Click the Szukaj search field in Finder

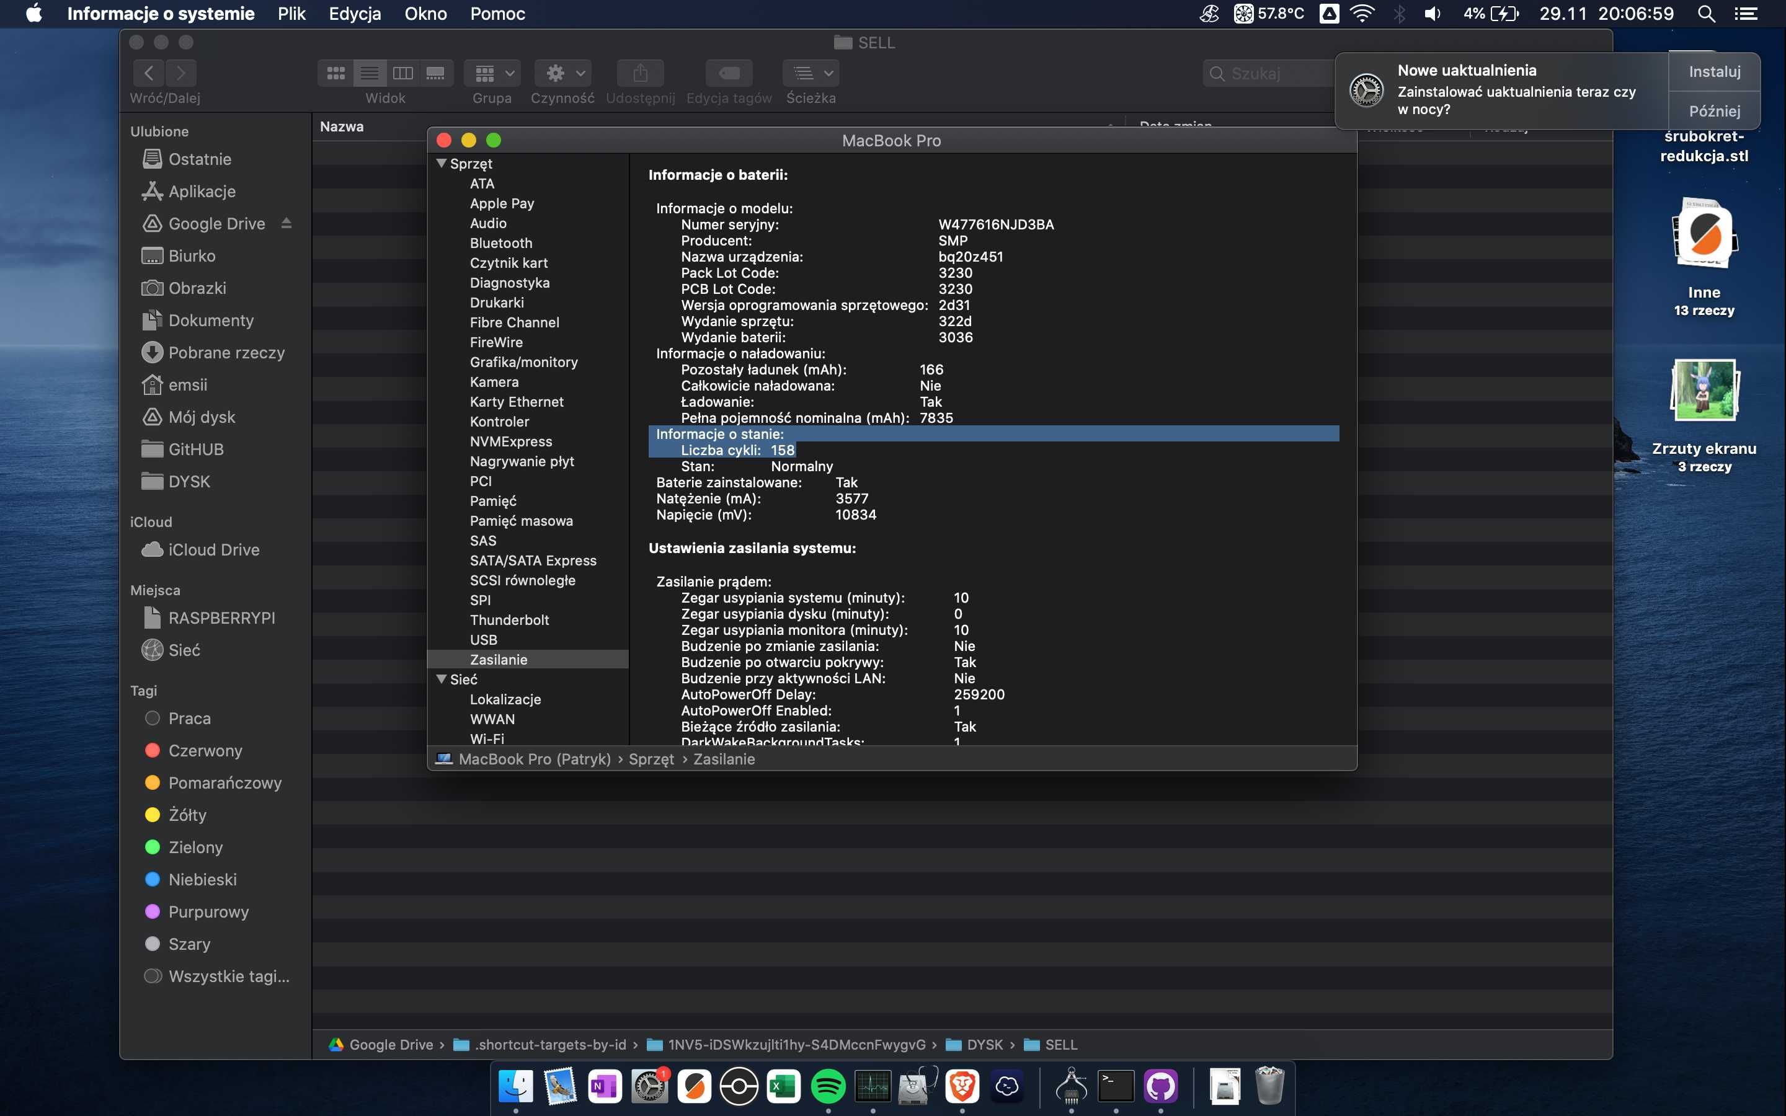[1269, 73]
